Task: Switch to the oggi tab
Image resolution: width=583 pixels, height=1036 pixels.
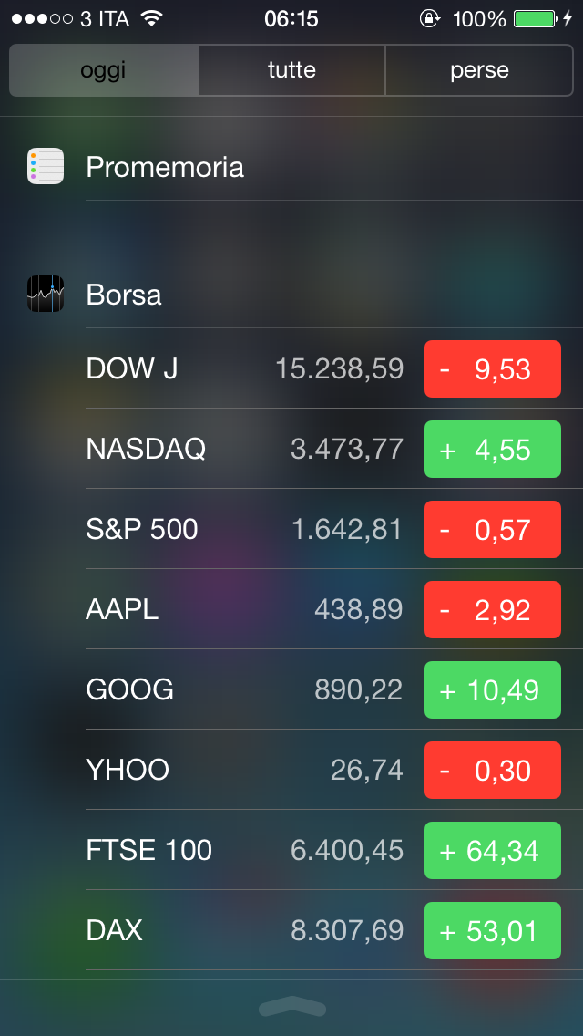Action: pos(104,70)
